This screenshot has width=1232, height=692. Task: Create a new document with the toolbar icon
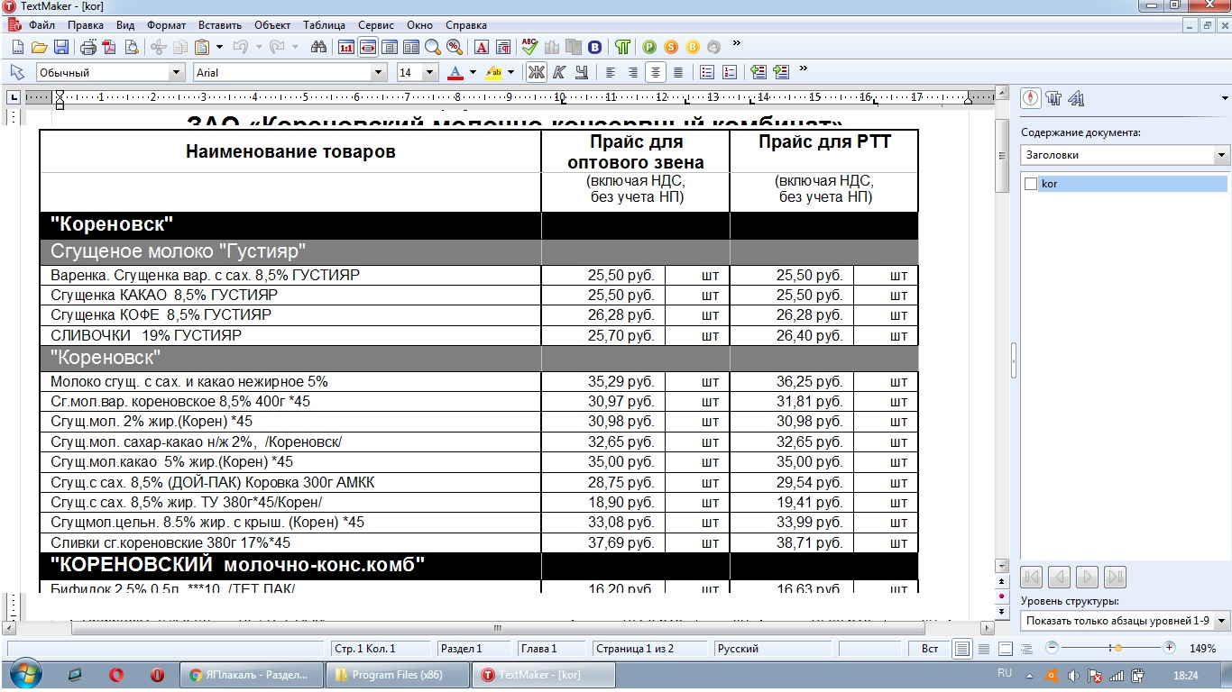coord(18,47)
